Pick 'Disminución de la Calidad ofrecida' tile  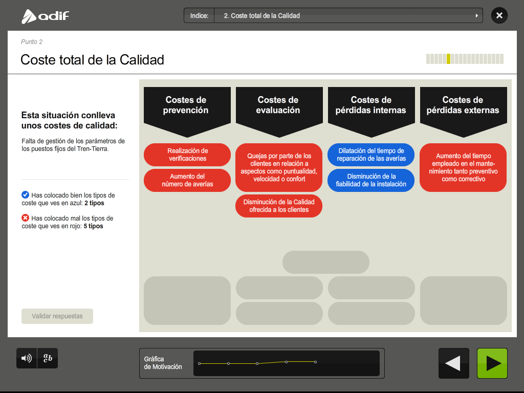tap(279, 206)
